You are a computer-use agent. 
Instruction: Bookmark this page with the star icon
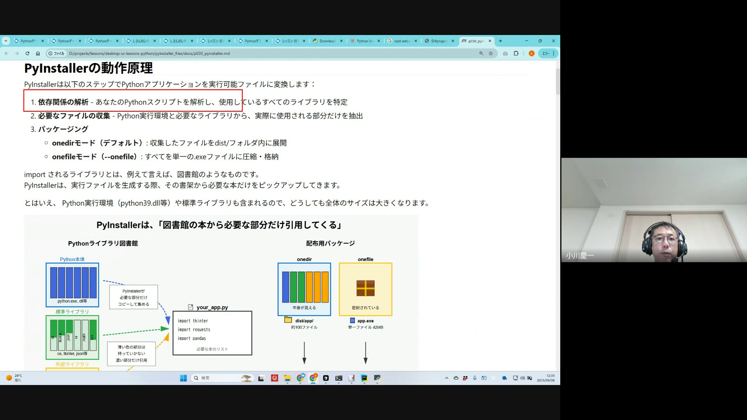(x=491, y=53)
